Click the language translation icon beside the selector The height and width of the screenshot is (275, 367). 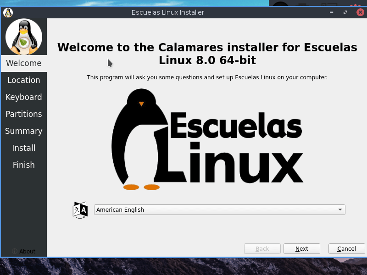pos(80,209)
